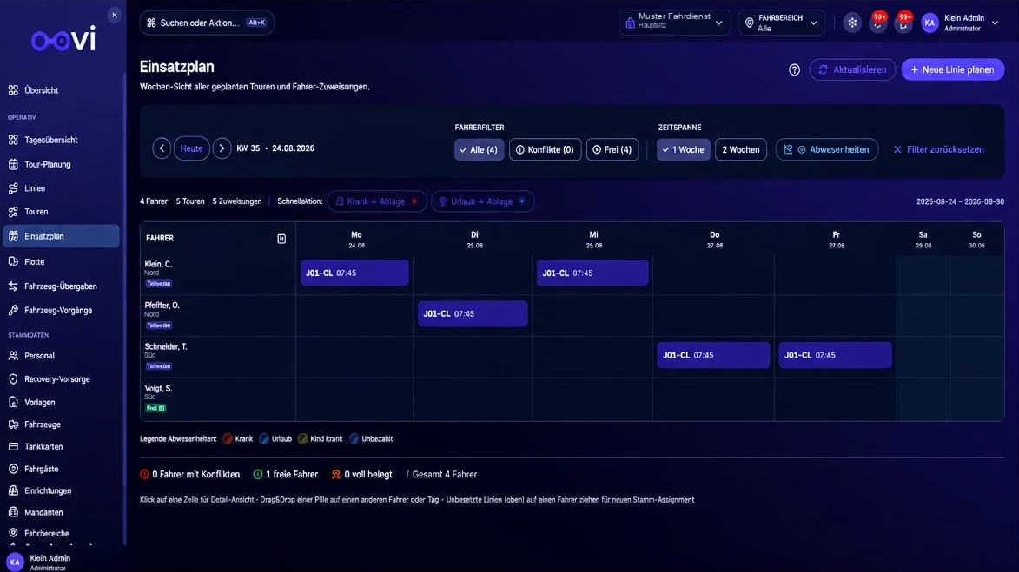Toggle the Konflikte (0) filter
1019x572 pixels.
tap(546, 149)
